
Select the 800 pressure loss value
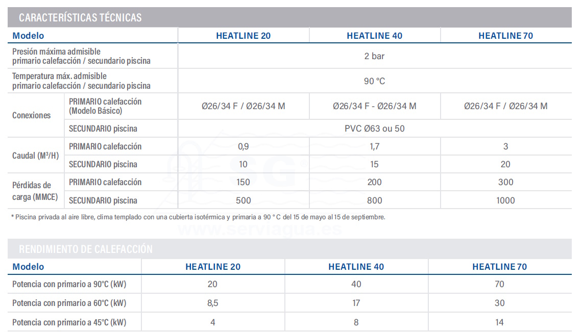pos(374,200)
